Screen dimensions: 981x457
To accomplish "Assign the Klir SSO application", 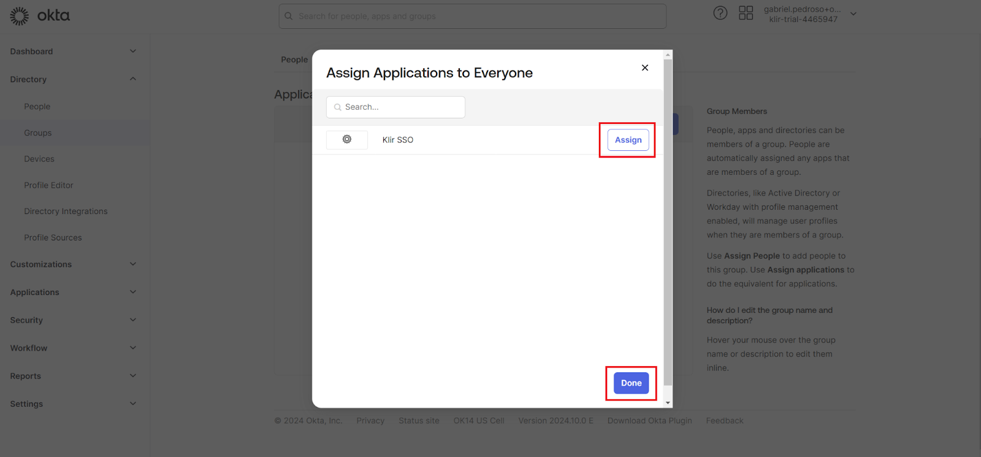I will click(x=628, y=140).
